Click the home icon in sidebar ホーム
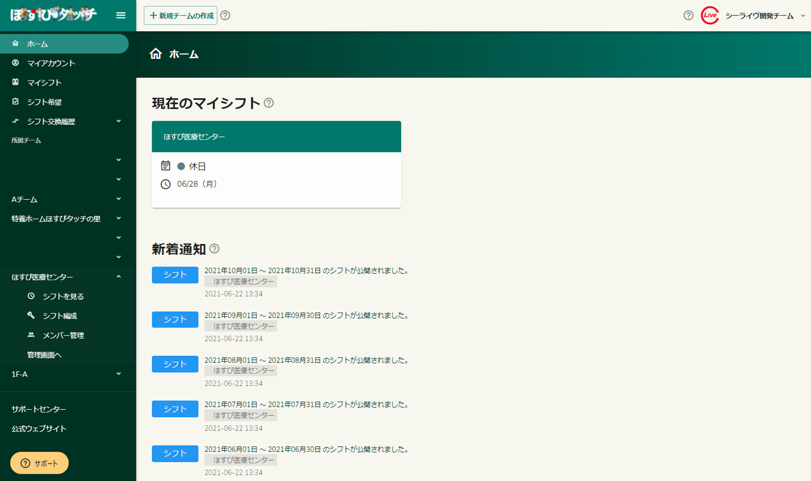 (15, 43)
